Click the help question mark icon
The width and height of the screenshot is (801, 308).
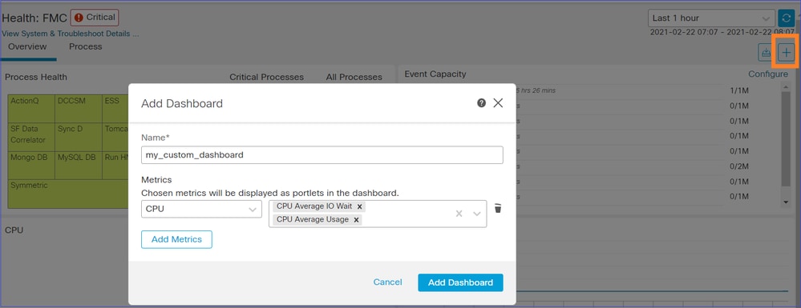tap(481, 103)
